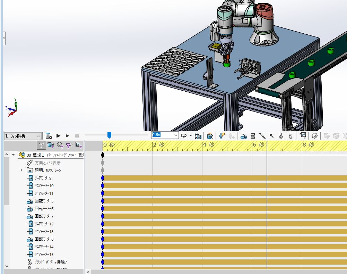Open Motion Study Properties gear
The image size is (347, 274).
click(x=315, y=136)
